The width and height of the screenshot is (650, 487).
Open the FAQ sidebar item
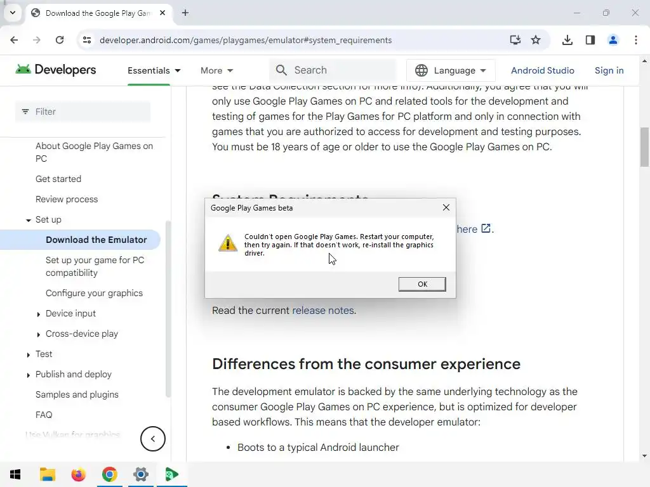tap(44, 415)
